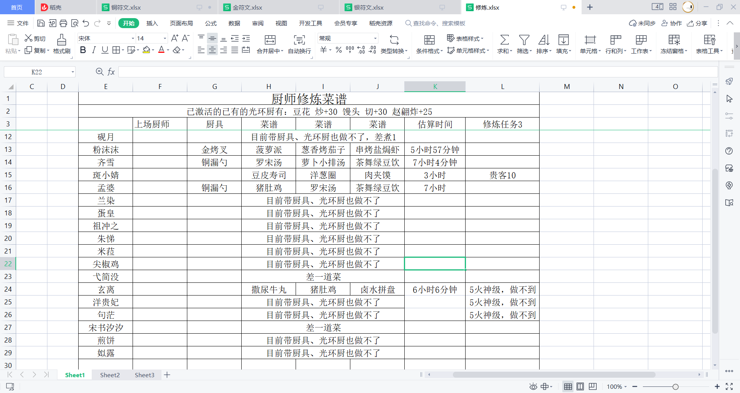The image size is (740, 393).
Task: Switch to the Sheet2 worksheet tab
Action: click(x=110, y=375)
